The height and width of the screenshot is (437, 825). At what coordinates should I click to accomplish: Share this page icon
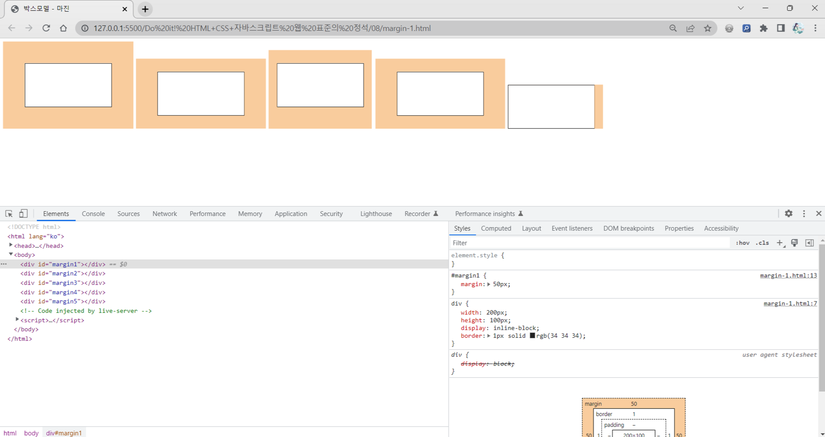click(691, 28)
